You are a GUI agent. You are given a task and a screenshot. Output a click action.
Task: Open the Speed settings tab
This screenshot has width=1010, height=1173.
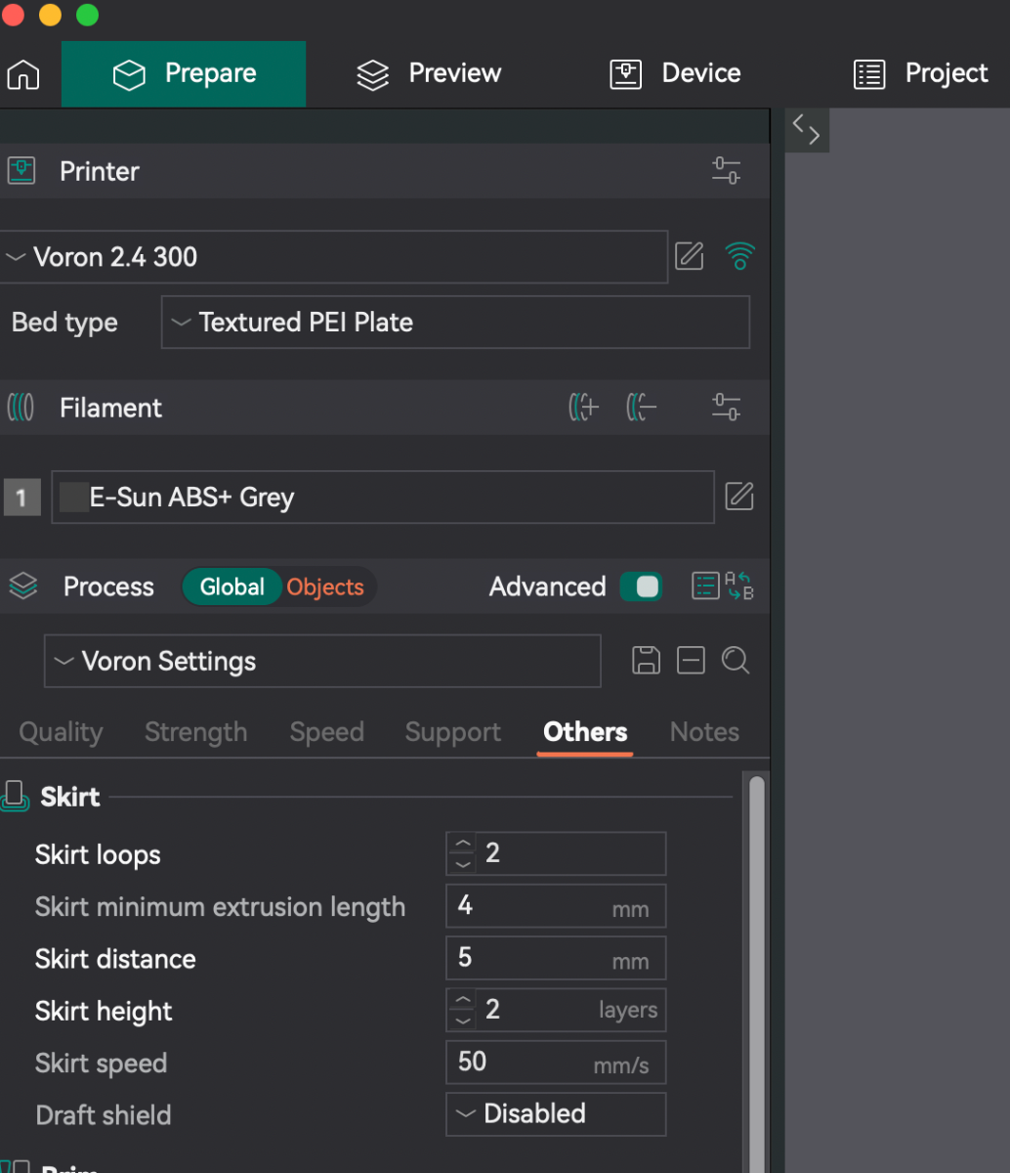point(326,732)
